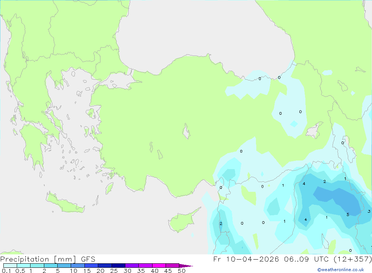Click the 20–25 mm dark blue swatch
372x273 pixels.
(x=105, y=266)
